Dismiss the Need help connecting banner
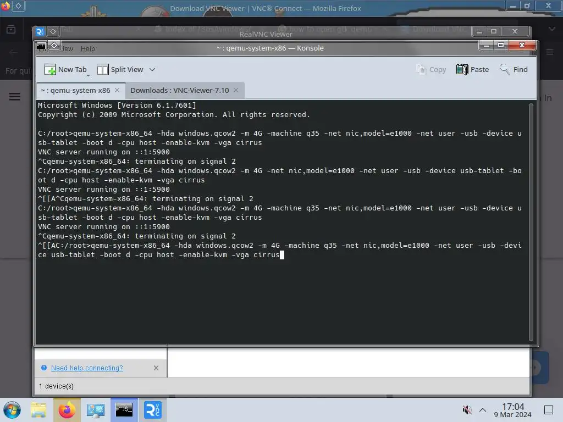563x422 pixels. pos(156,368)
